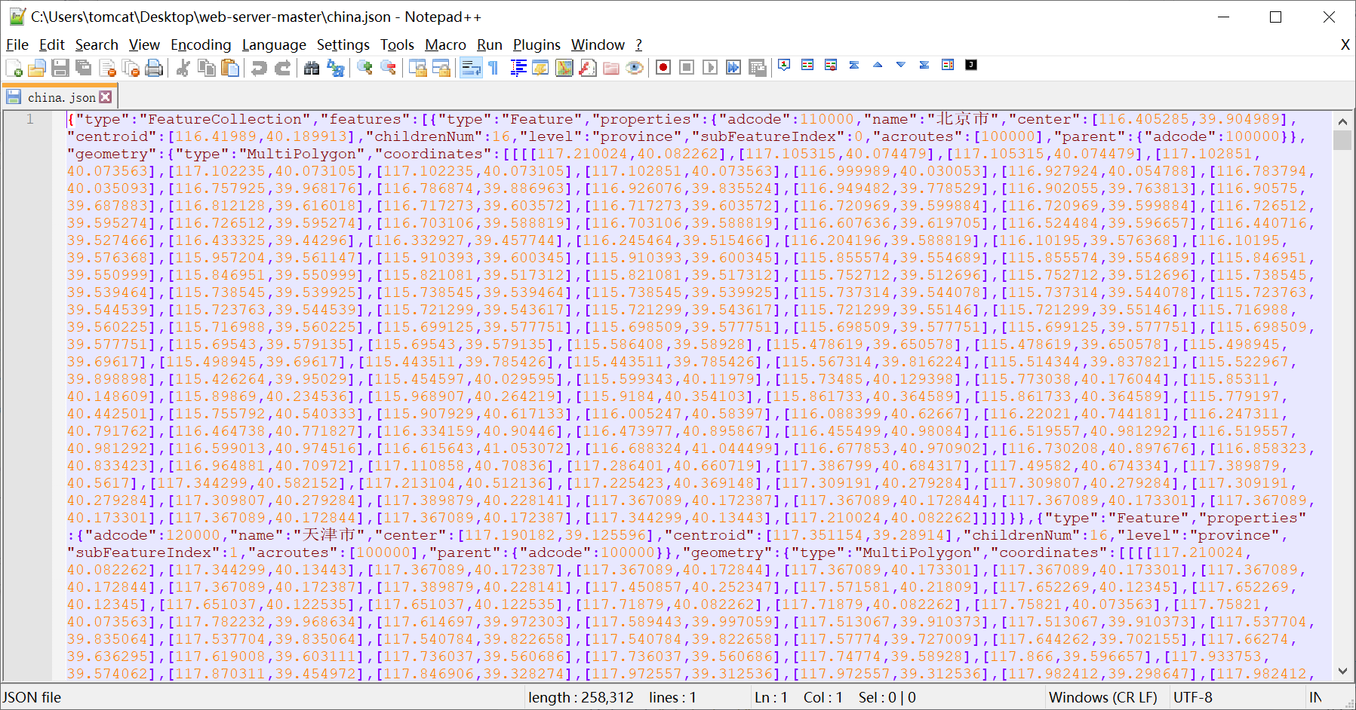The height and width of the screenshot is (710, 1356).
Task: Click the Open file folder icon
Action: coord(37,69)
